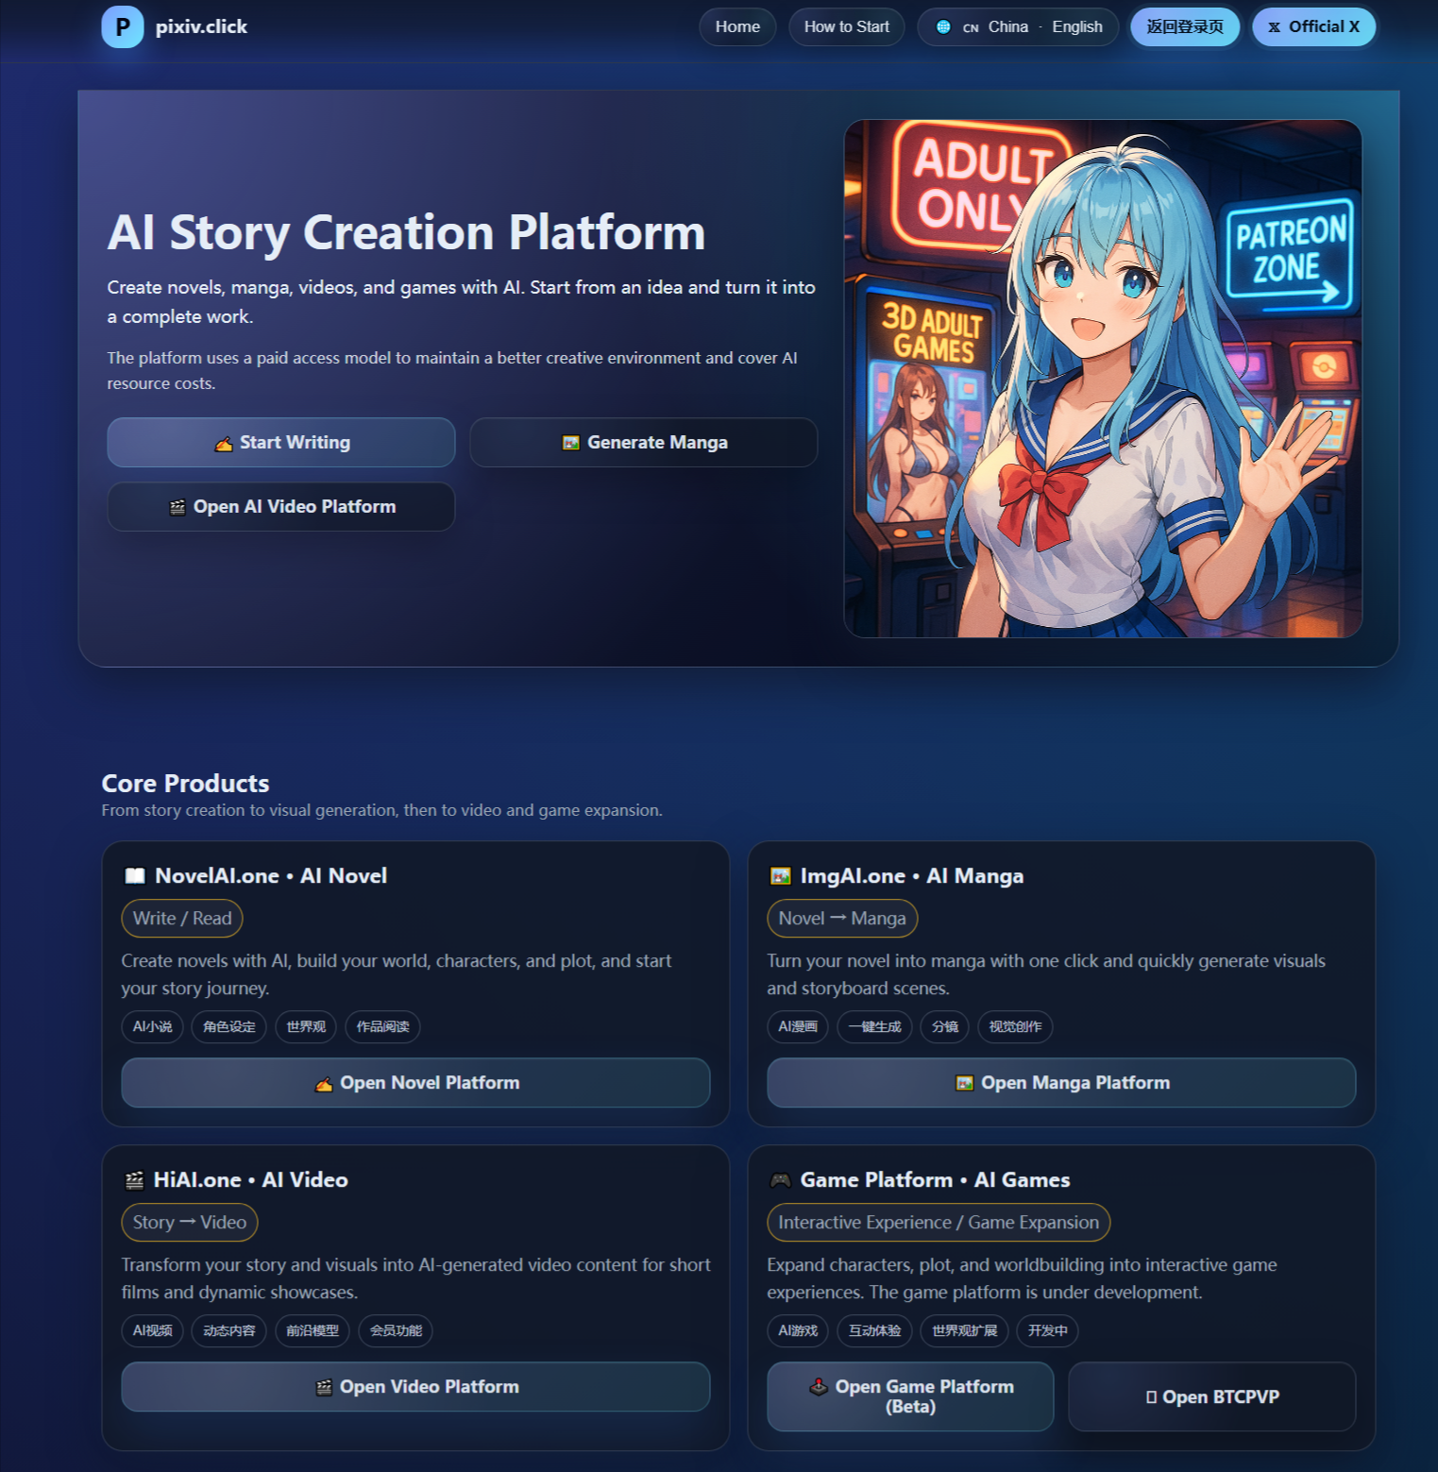Open the How to Start menu item
Screen dimensions: 1438x1472
[846, 27]
